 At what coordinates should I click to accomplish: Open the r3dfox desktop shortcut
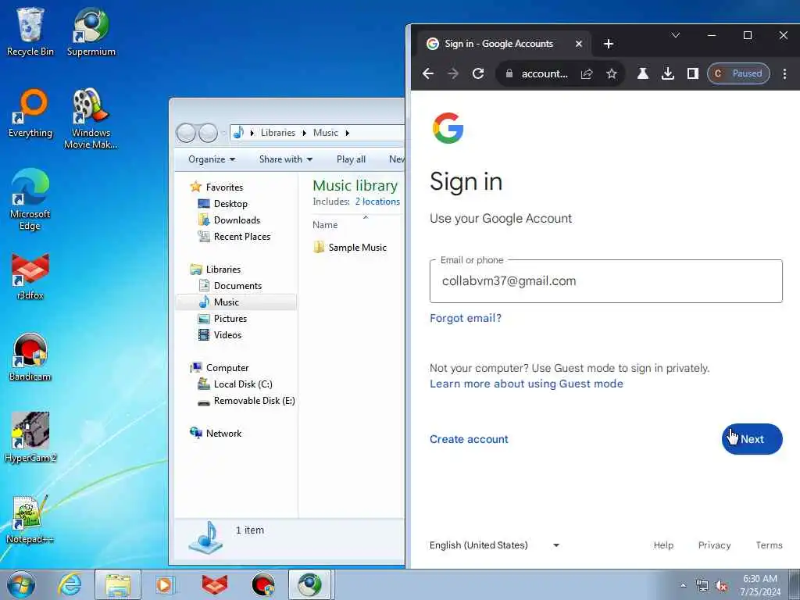click(x=30, y=276)
